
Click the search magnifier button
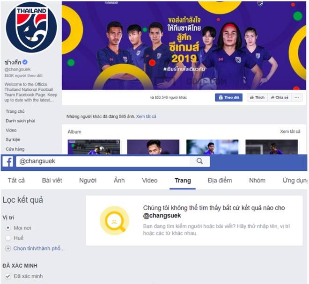[199, 161]
